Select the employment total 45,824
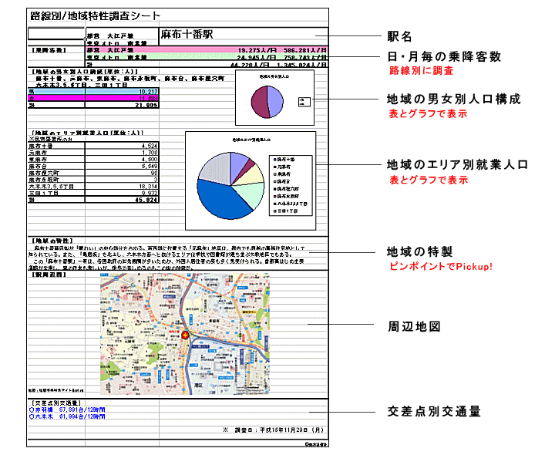The width and height of the screenshot is (555, 455). click(x=146, y=200)
